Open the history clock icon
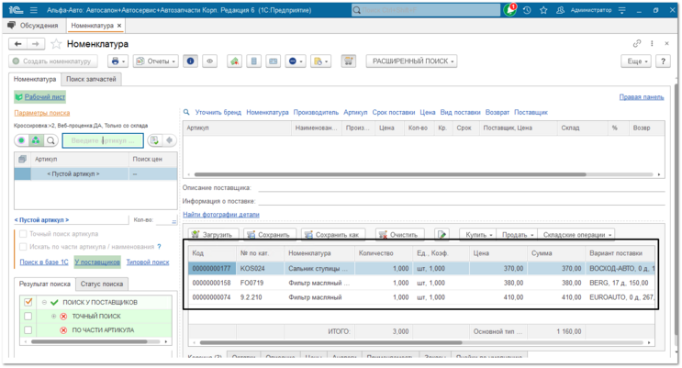This screenshot has width=682, height=368. [x=527, y=10]
